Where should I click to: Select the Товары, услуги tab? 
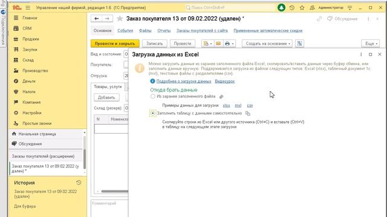point(108,87)
